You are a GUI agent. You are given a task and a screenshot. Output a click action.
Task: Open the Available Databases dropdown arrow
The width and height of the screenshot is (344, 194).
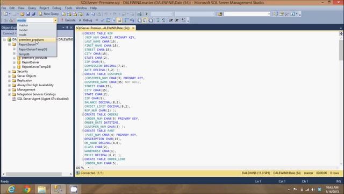pyautogui.click(x=55, y=20)
